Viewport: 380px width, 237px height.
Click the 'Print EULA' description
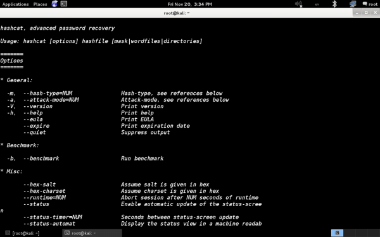coord(137,119)
